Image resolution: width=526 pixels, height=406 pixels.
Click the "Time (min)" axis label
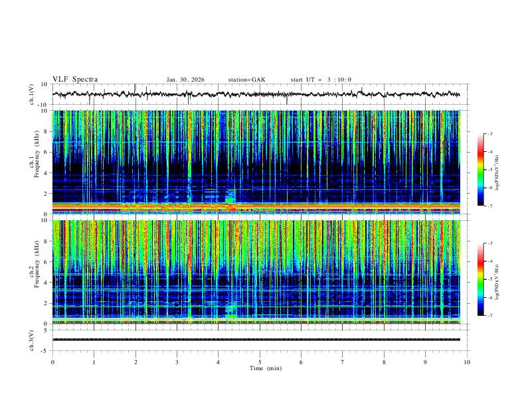pos(266,368)
